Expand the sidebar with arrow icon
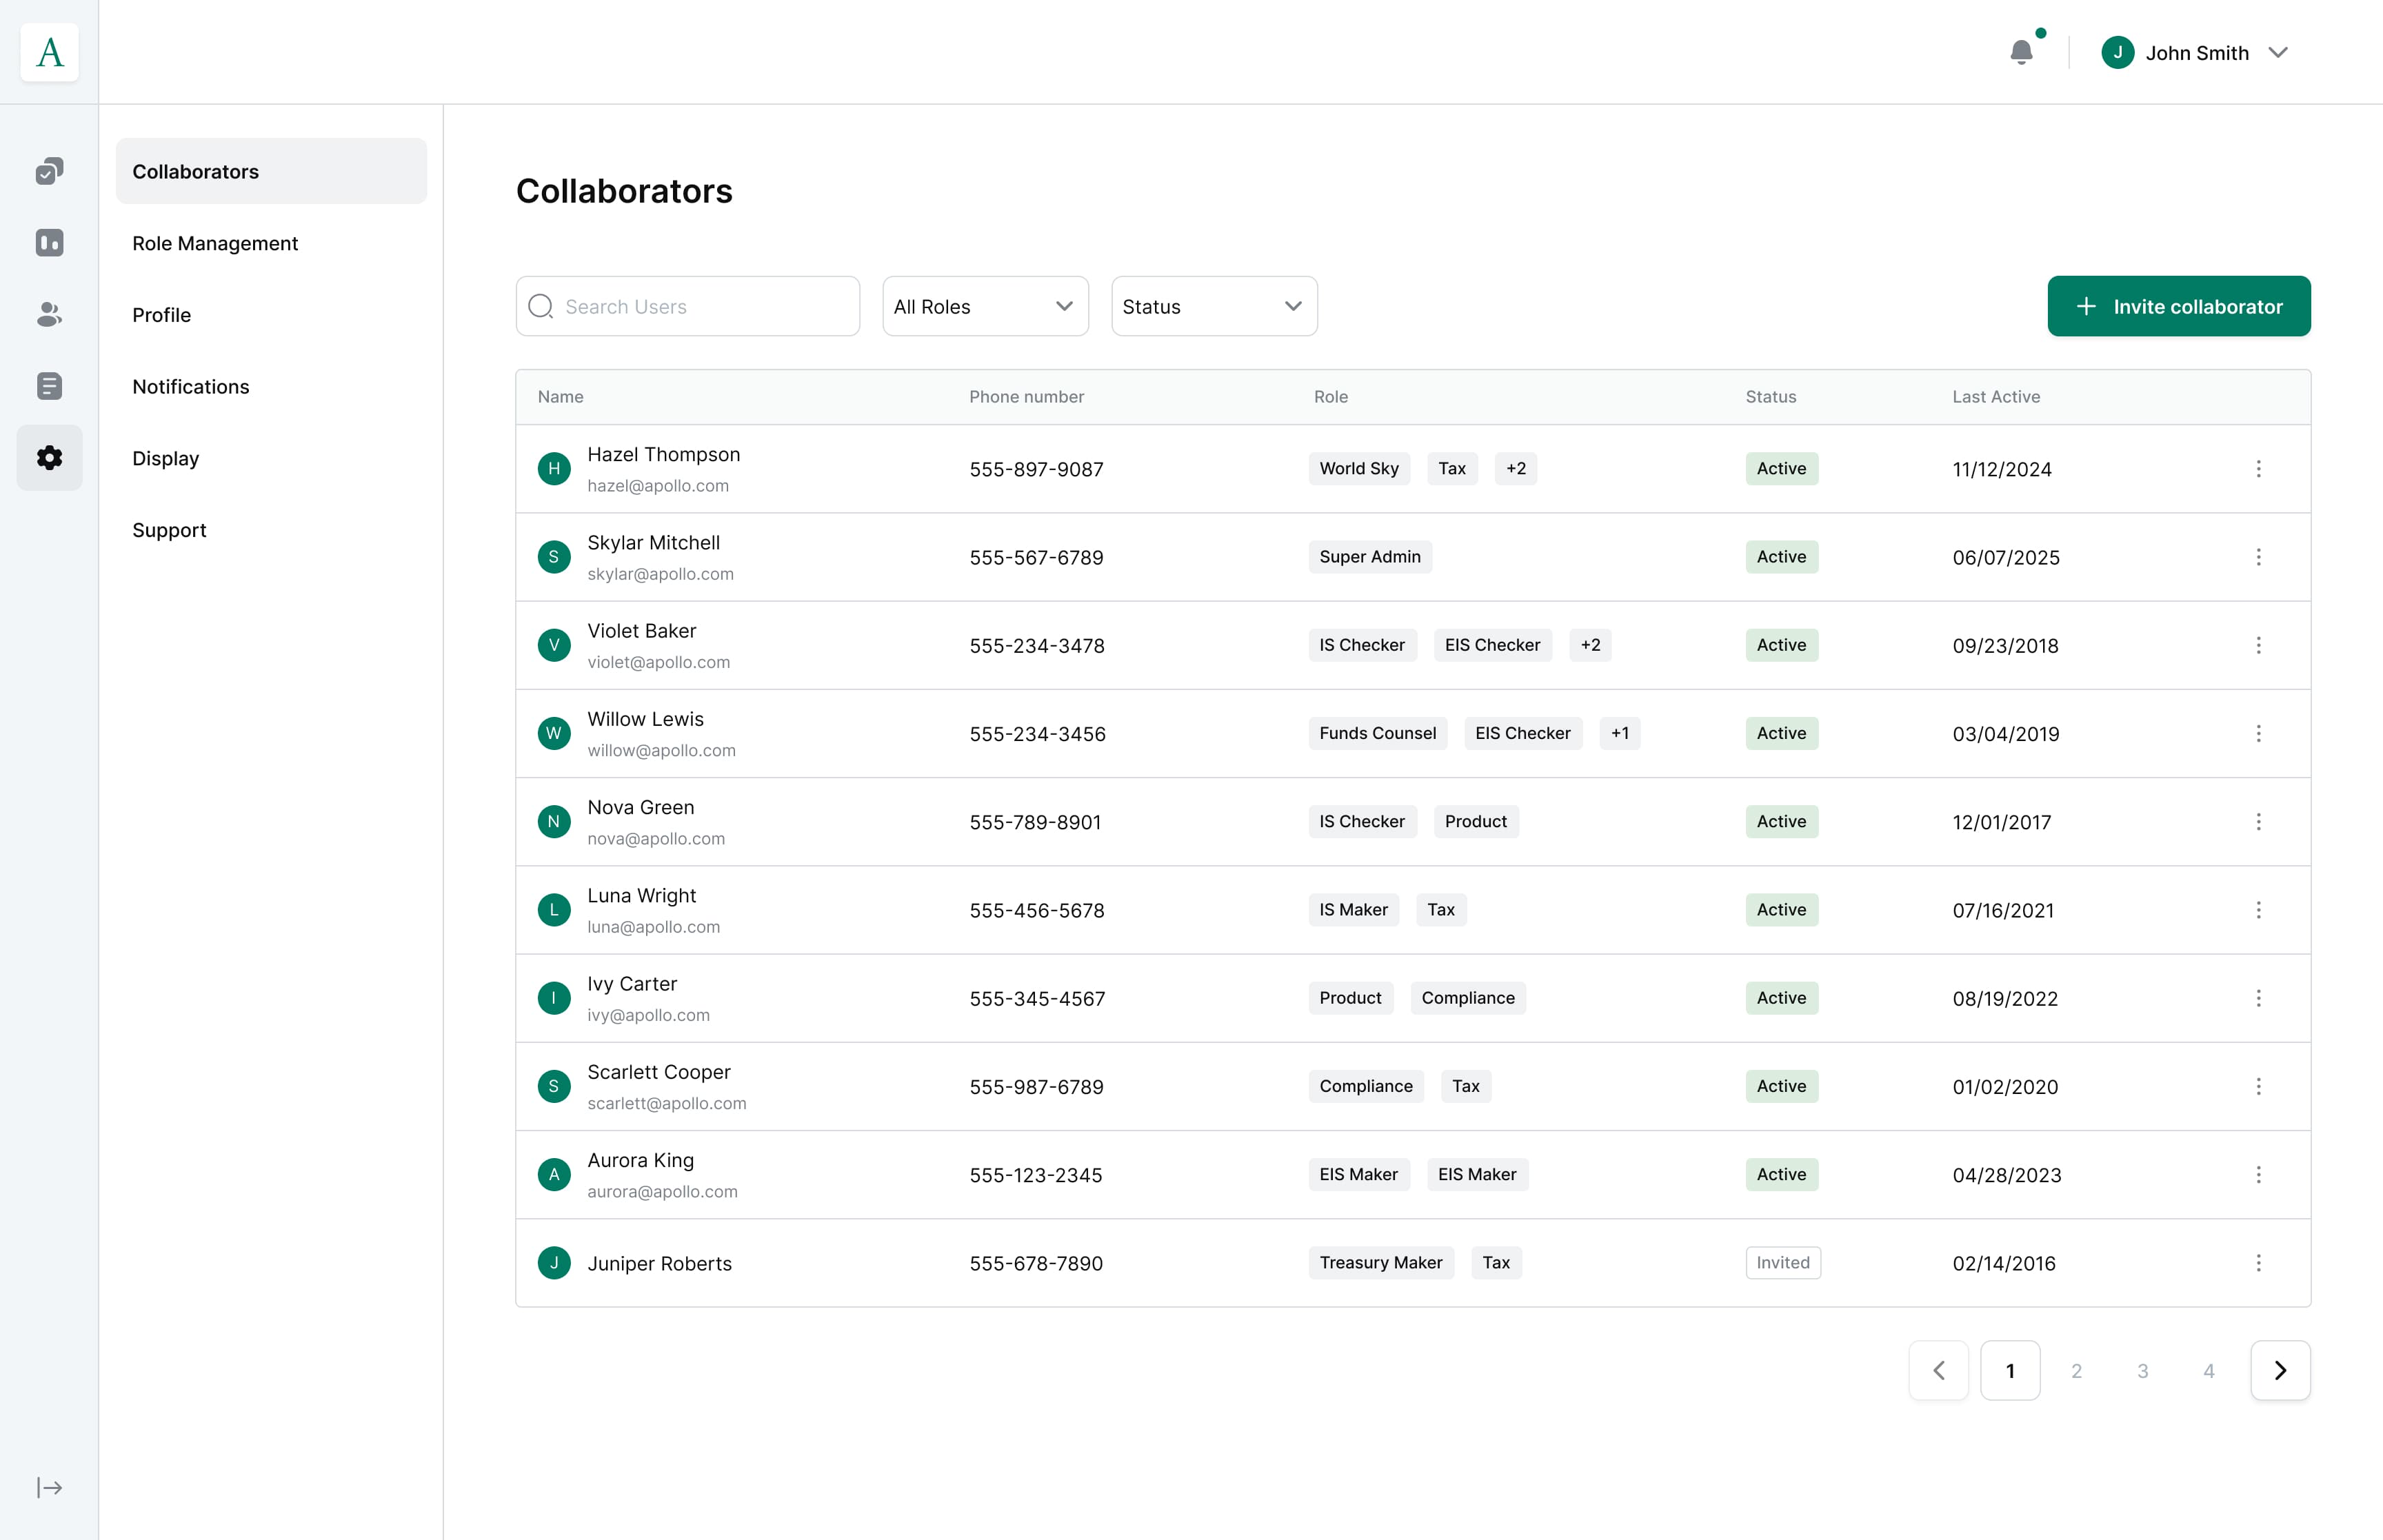Viewport: 2383px width, 1540px height. [49, 1487]
